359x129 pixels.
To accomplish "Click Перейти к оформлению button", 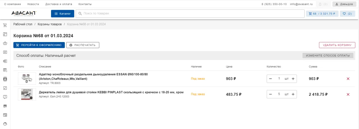I will pos(39,45).
